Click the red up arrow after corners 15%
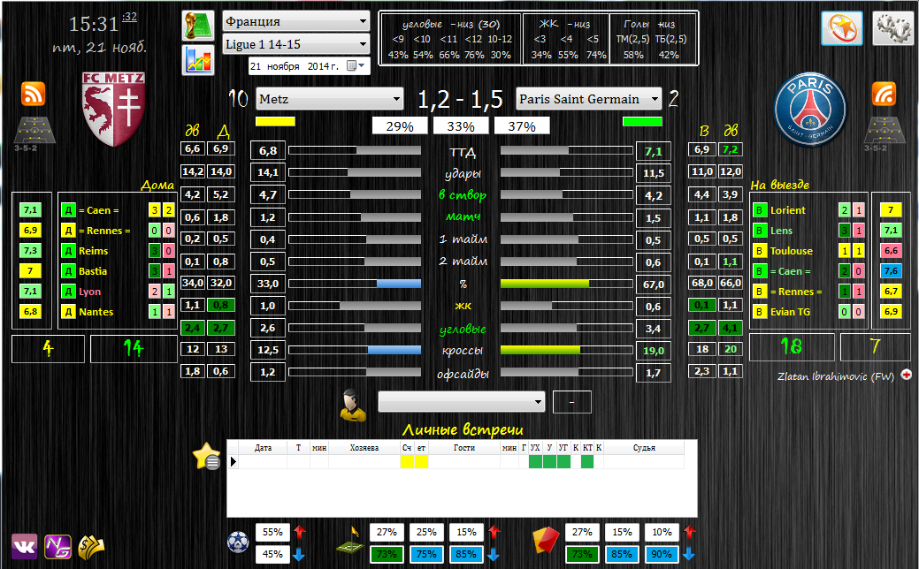Image resolution: width=919 pixels, height=569 pixels. pos(494,532)
